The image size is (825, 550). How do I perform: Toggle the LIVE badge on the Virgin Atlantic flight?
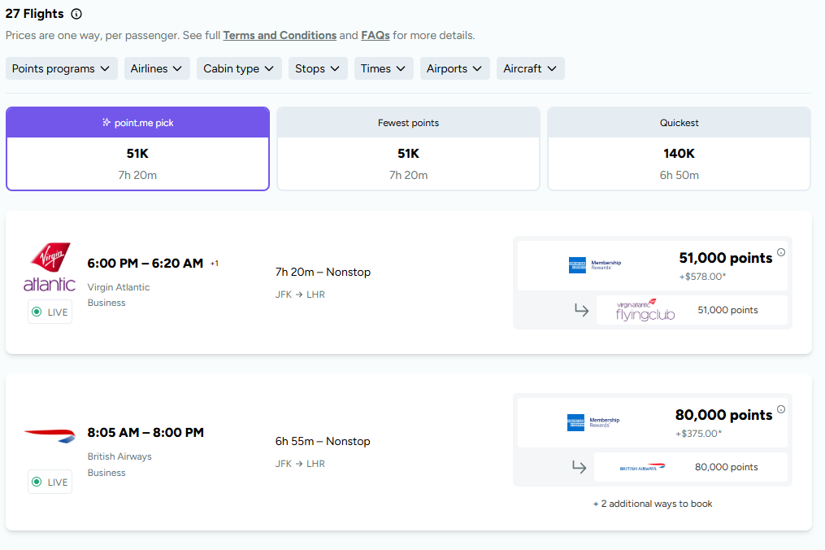click(50, 312)
